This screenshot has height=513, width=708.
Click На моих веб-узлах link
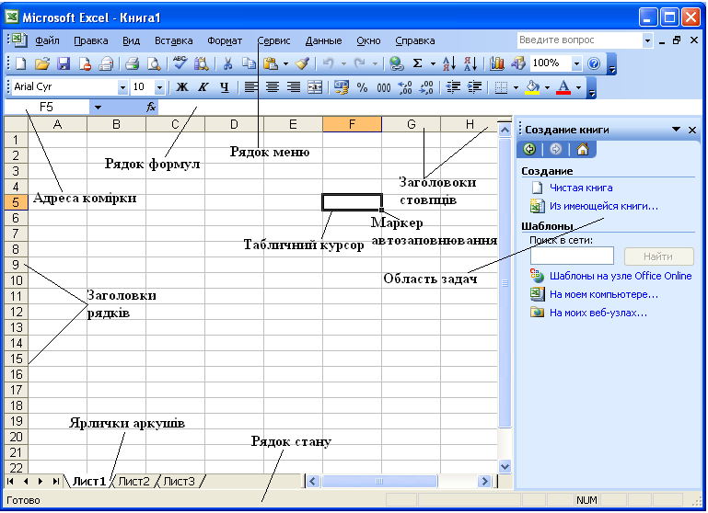click(598, 313)
